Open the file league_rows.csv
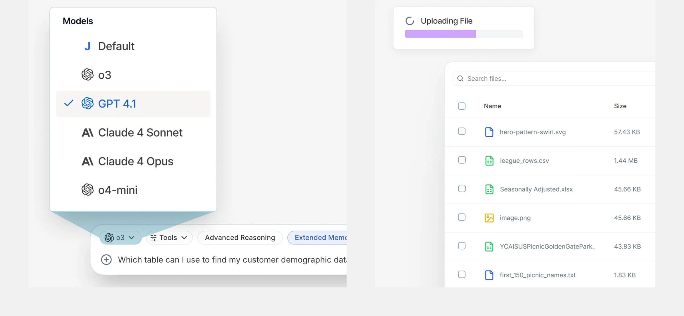The height and width of the screenshot is (316, 684). [524, 160]
